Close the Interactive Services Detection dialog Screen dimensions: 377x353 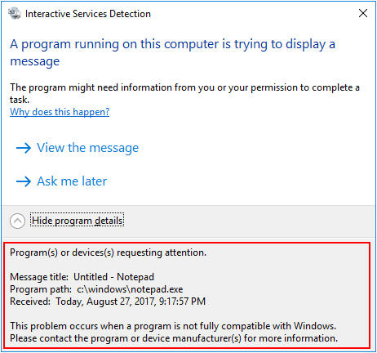coord(363,13)
